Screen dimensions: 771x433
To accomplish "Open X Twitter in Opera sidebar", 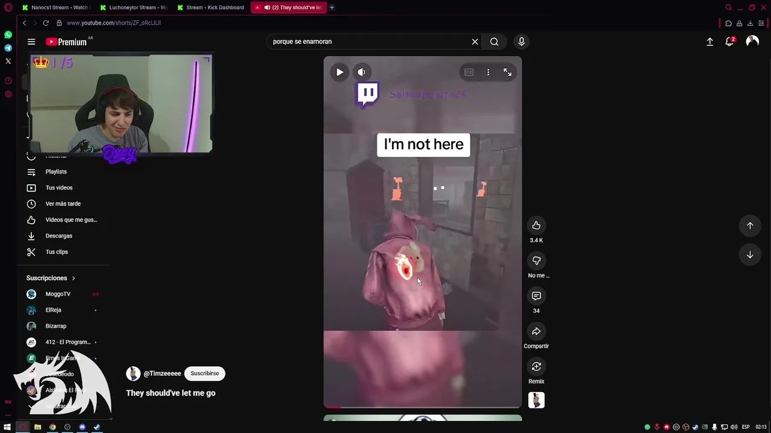I will pyautogui.click(x=8, y=61).
